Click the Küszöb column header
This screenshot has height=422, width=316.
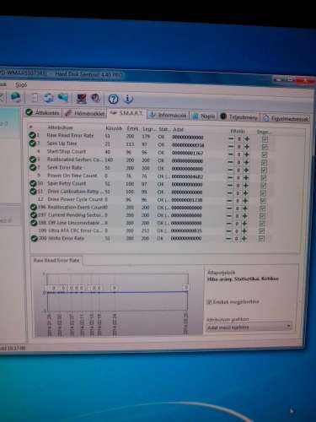click(x=114, y=128)
